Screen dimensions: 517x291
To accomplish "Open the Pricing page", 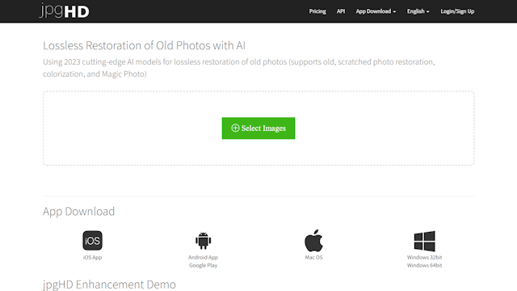I will click(x=317, y=11).
